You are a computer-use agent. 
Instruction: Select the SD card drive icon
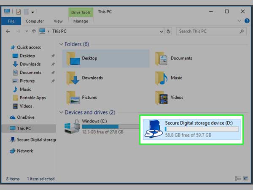(153, 129)
